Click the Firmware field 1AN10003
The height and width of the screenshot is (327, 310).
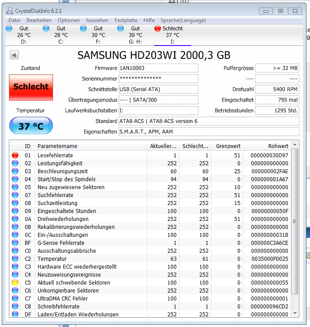tap(159, 68)
